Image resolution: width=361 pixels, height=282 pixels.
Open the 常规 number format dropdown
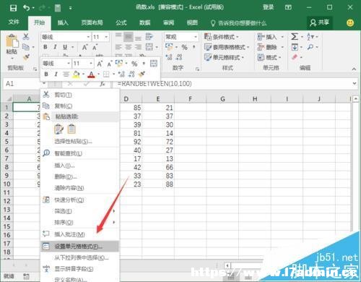(x=196, y=37)
